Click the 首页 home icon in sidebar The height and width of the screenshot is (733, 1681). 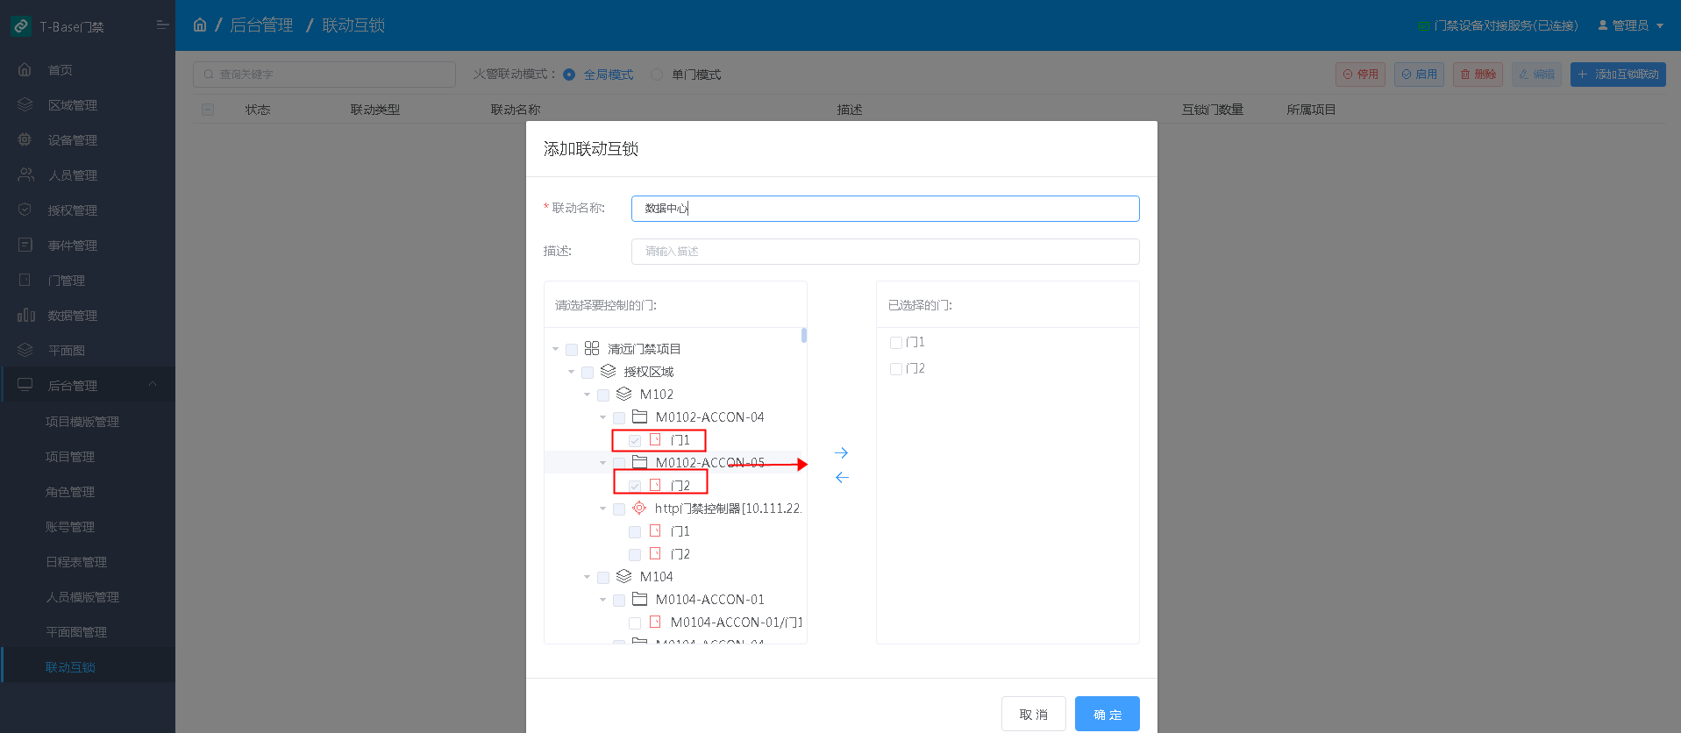coord(25,69)
